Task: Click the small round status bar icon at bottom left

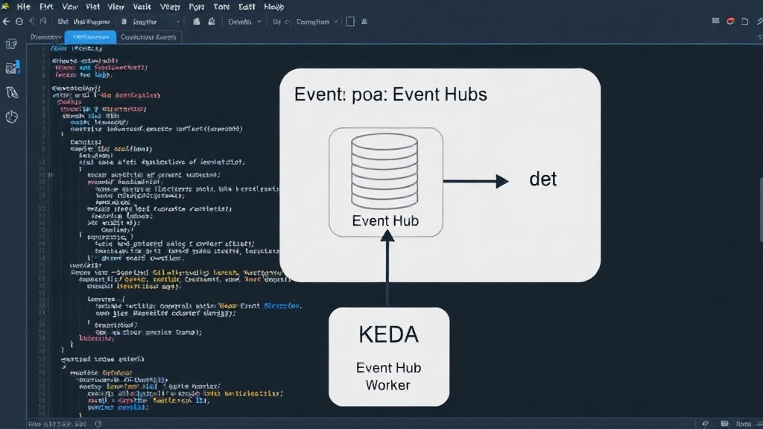Action: (x=98, y=424)
